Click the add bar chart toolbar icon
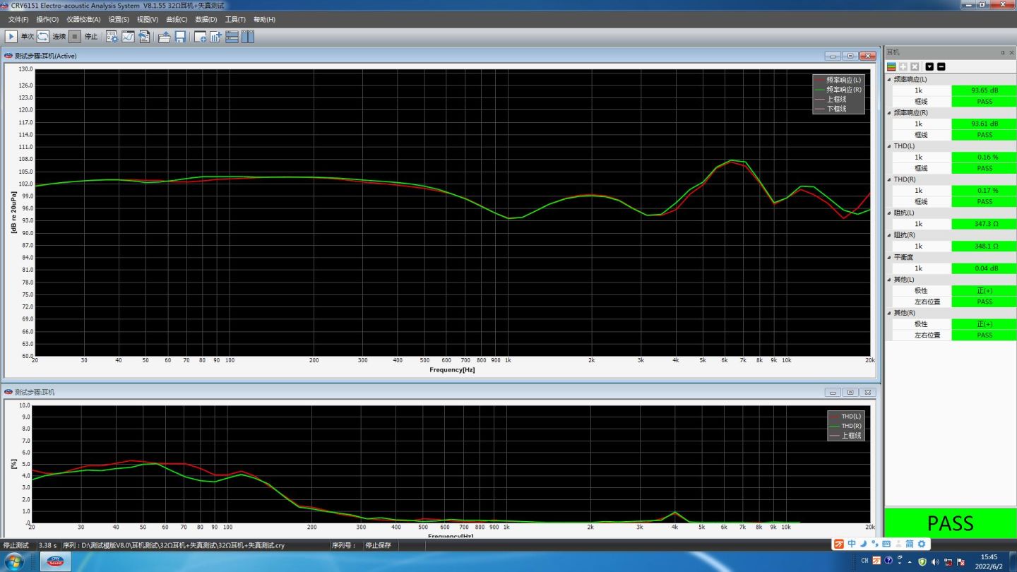The image size is (1017, 572). [x=216, y=37]
